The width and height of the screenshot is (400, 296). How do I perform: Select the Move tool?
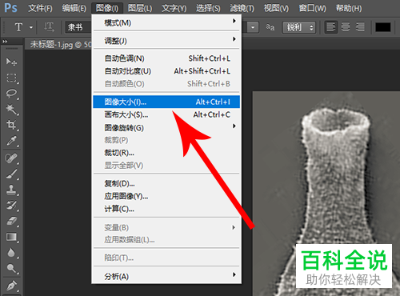coord(11,62)
